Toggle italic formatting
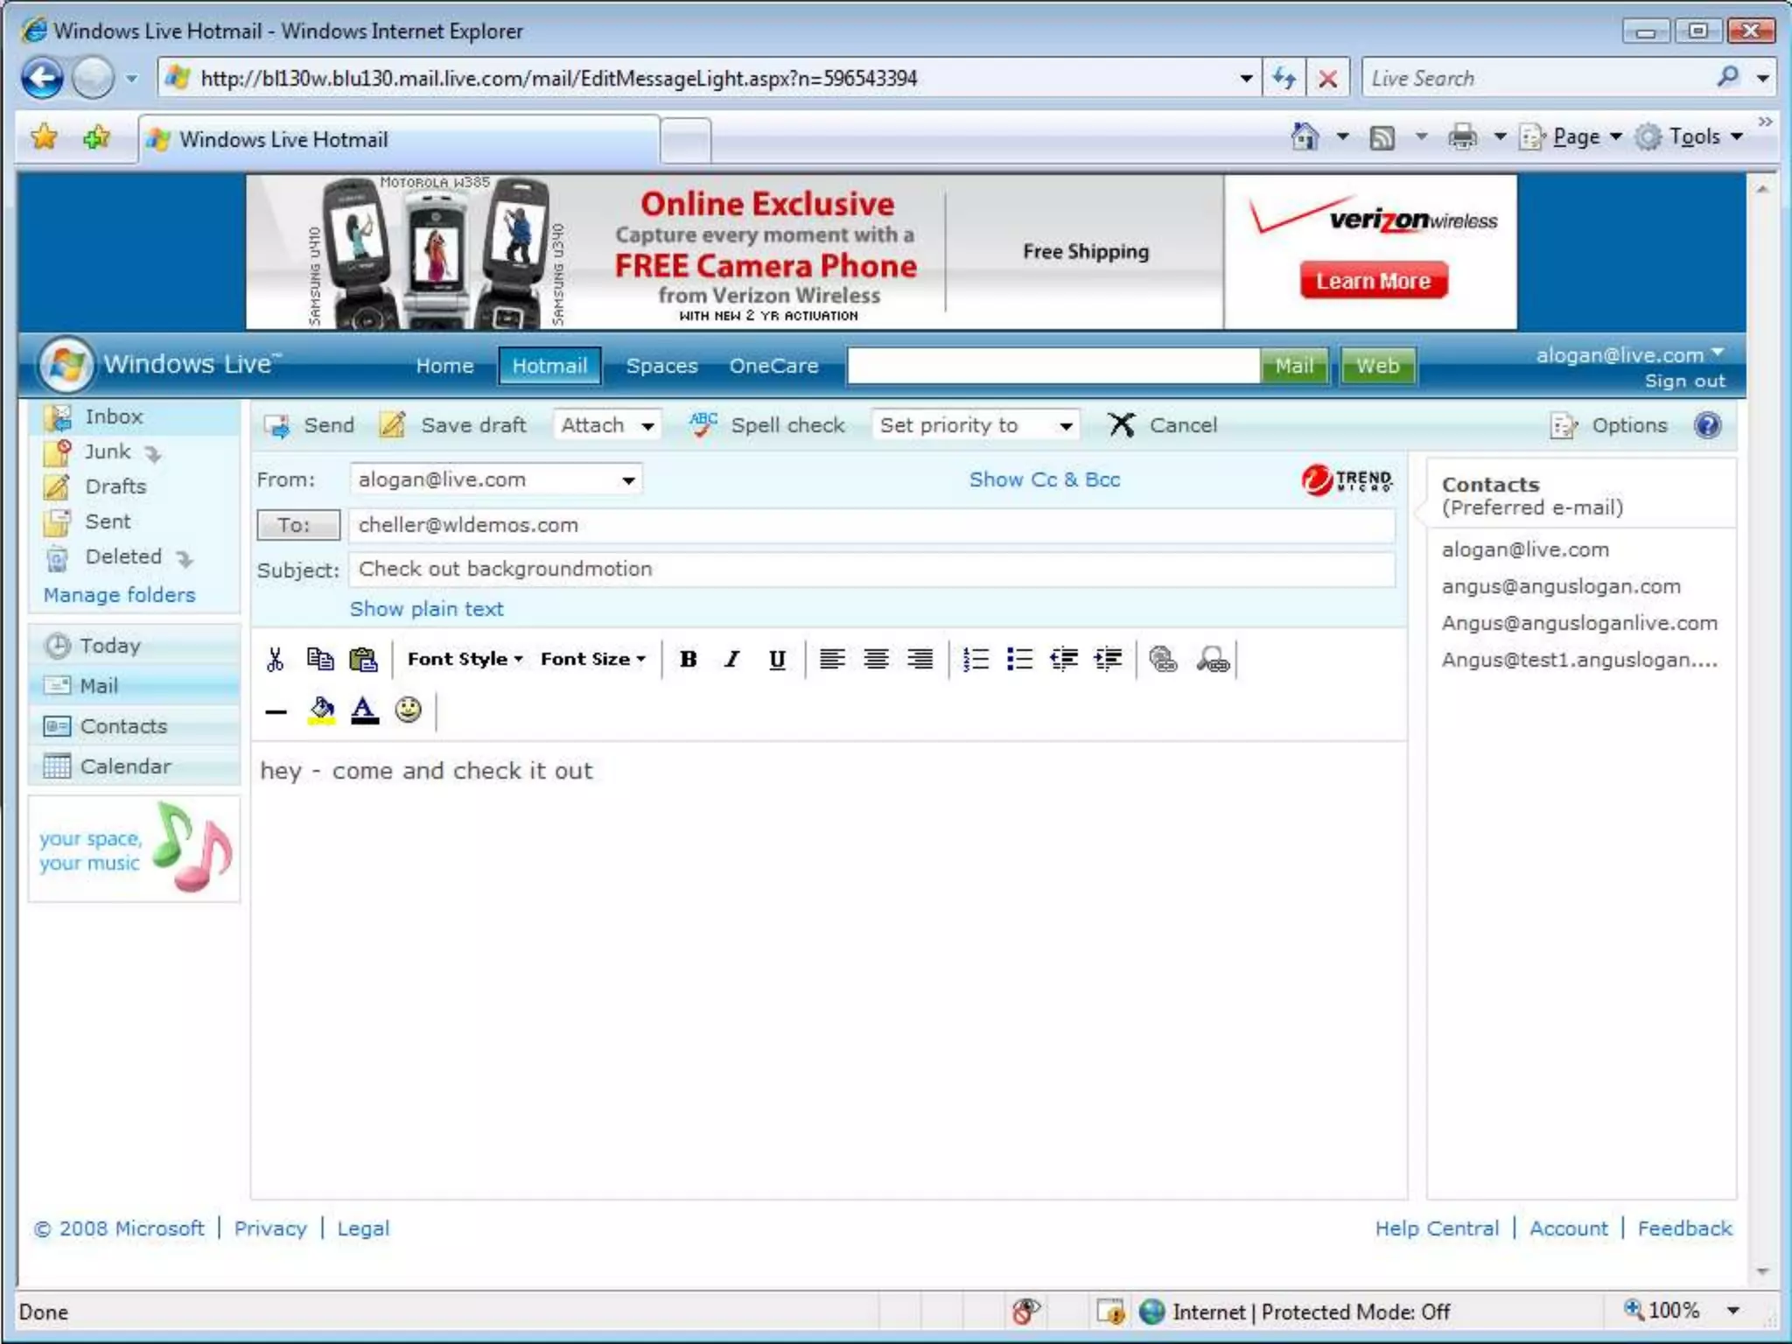 click(732, 659)
